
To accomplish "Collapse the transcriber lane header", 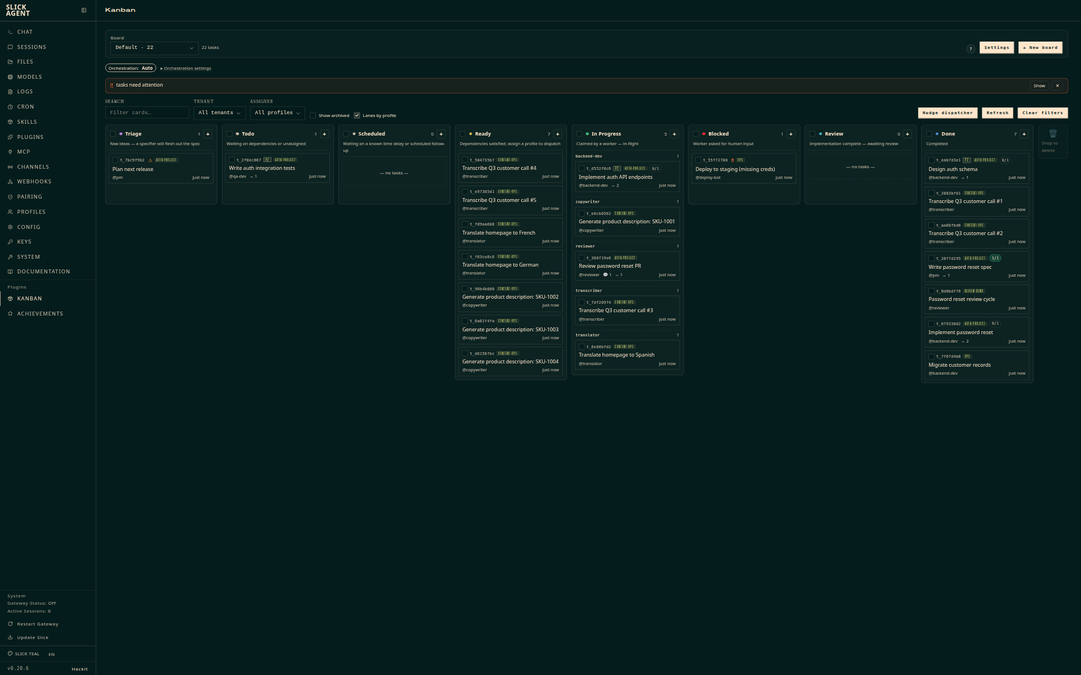I will (x=627, y=291).
